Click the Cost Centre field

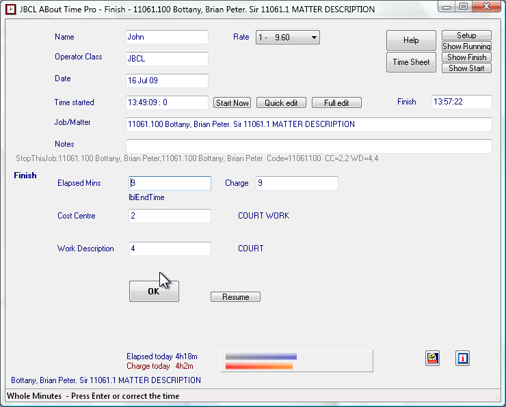tap(170, 216)
